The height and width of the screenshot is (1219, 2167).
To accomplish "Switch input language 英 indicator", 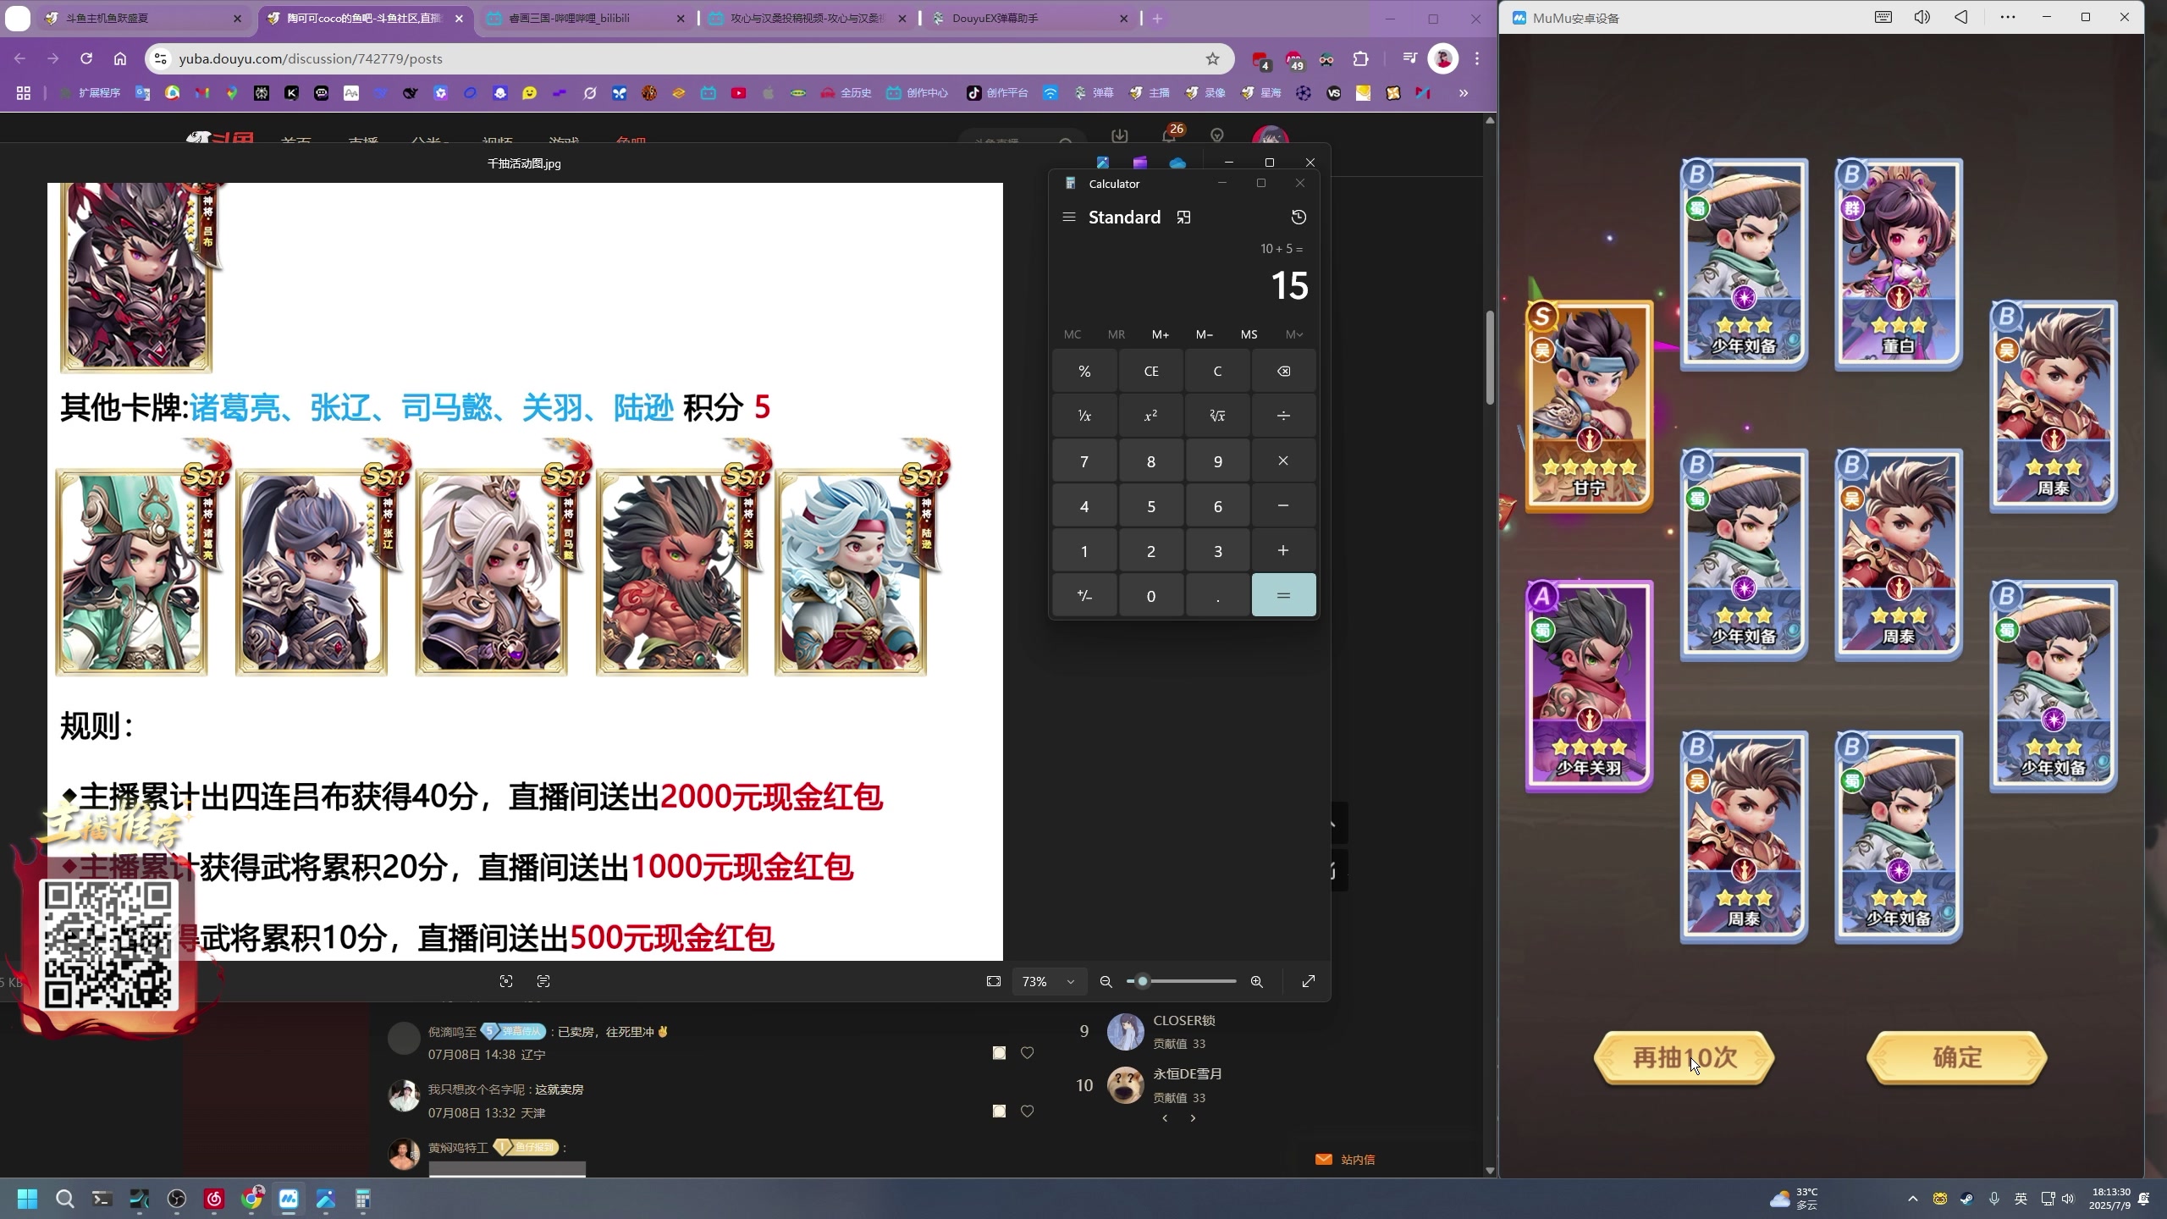I will click(2021, 1199).
